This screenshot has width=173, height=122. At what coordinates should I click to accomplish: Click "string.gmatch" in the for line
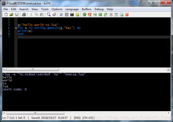pyautogui.click(x=46, y=28)
